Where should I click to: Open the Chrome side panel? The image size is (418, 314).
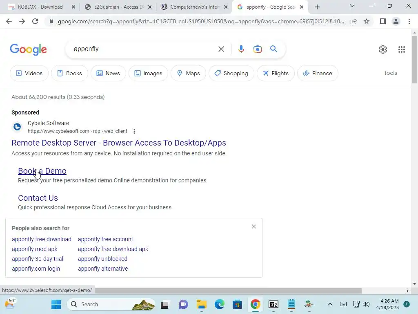click(x=383, y=21)
